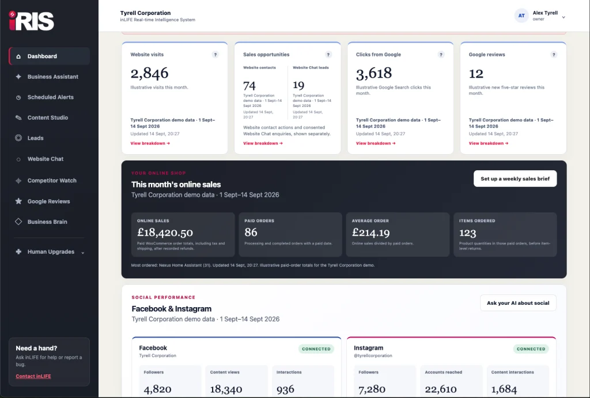Viewport: 590px width, 398px height.
Task: View breakdown for Website visits
Action: pos(150,143)
